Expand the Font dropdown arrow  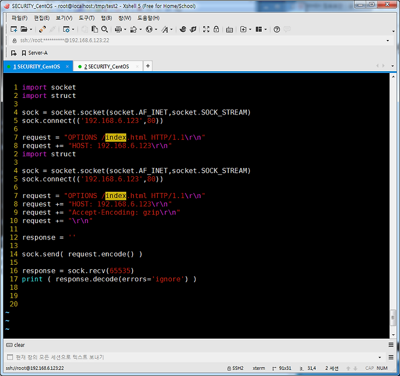pyautogui.click(x=172, y=29)
